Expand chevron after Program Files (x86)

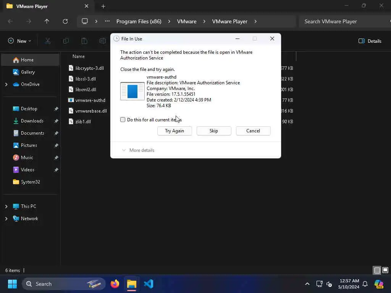[169, 21]
